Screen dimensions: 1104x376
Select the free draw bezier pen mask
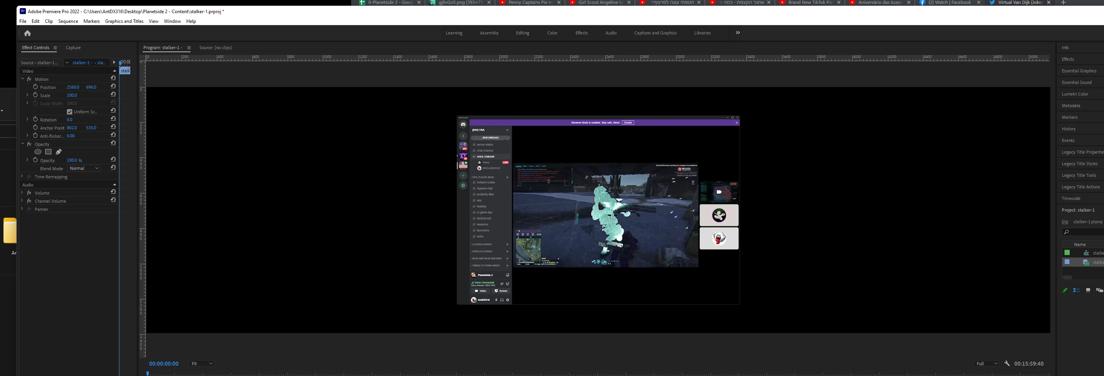pos(59,152)
